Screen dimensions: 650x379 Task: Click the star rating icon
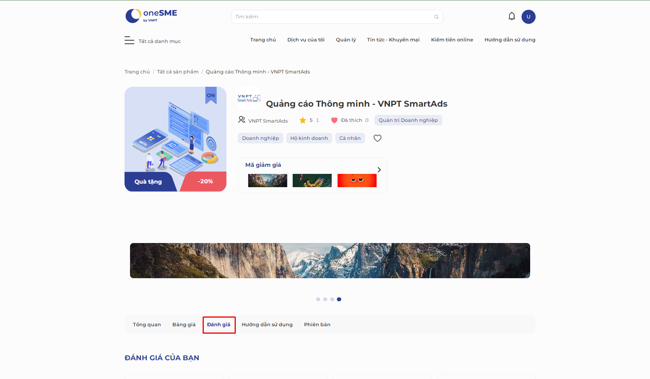[x=303, y=120]
